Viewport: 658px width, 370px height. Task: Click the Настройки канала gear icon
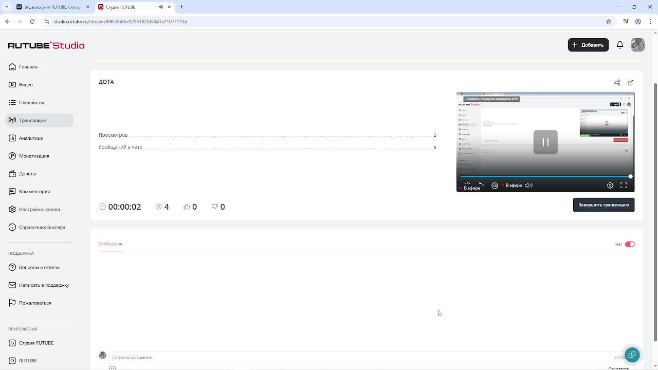click(12, 209)
